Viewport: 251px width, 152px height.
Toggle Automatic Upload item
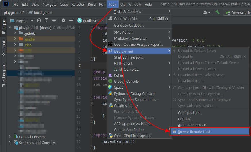tap(210, 125)
